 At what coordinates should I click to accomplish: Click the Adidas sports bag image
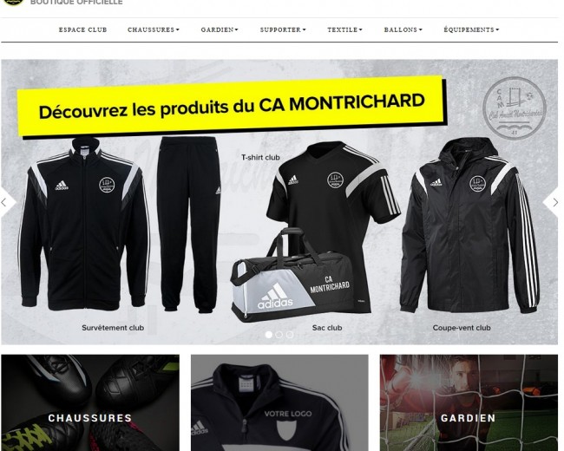(x=291, y=275)
